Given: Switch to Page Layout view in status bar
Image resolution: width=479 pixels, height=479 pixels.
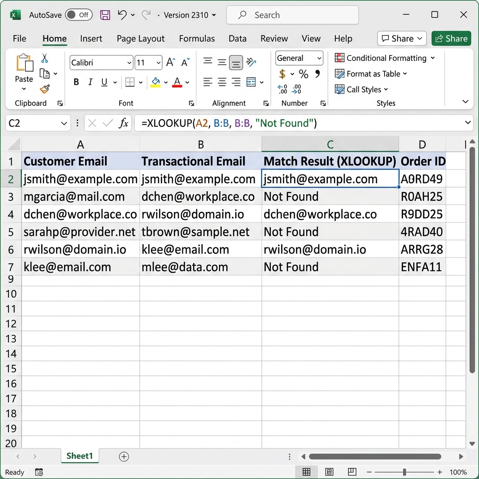Looking at the screenshot, I should coord(329,472).
